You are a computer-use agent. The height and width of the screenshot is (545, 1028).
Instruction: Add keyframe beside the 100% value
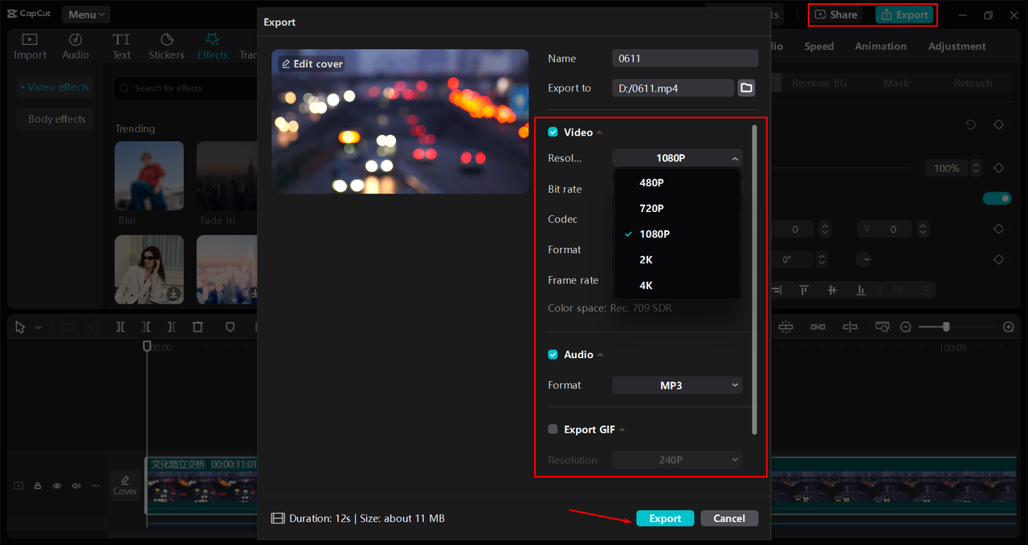point(998,168)
